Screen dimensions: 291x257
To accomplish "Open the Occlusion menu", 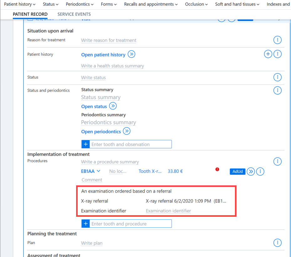I will 196,4.
